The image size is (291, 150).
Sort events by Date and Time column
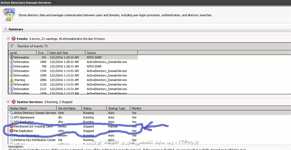[x=66, y=53]
